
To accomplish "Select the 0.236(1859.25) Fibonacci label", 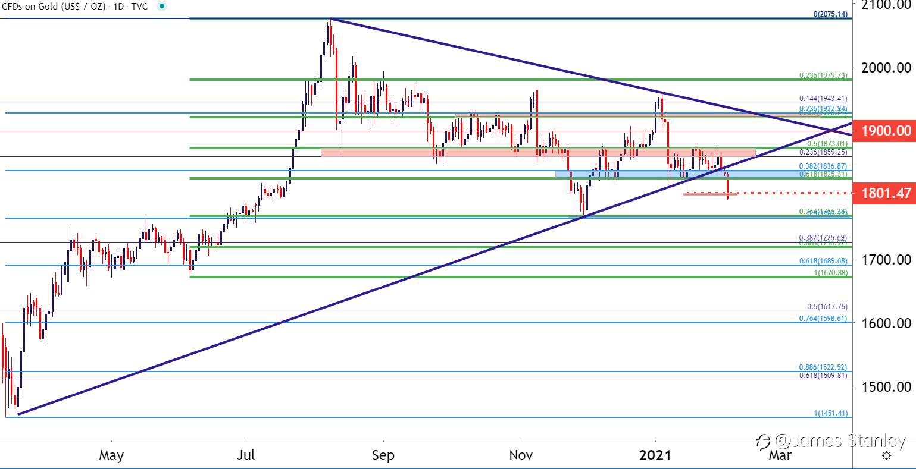I will 823,152.
